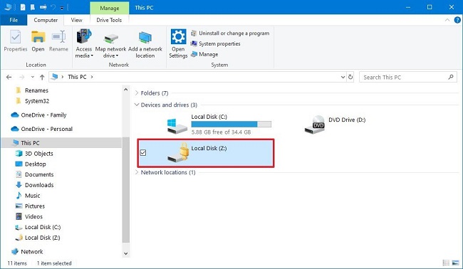Viewport: 463px width, 269px height.
Task: Collapse Devices and drives group
Action: (x=137, y=105)
